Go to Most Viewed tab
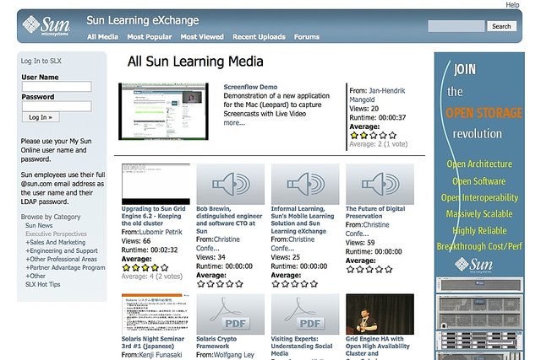This screenshot has width=541, height=360. pyautogui.click(x=202, y=37)
